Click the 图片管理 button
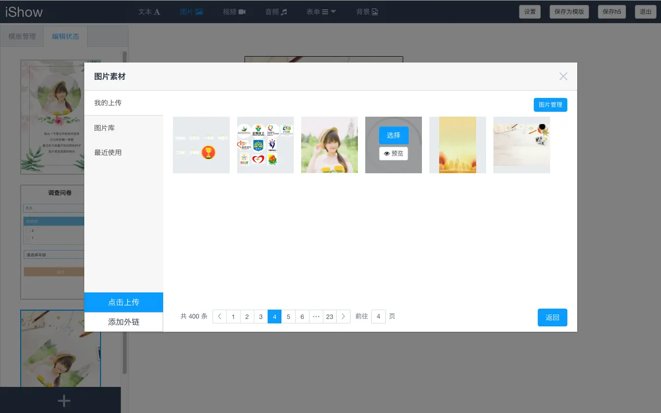This screenshot has width=661, height=413. click(550, 104)
